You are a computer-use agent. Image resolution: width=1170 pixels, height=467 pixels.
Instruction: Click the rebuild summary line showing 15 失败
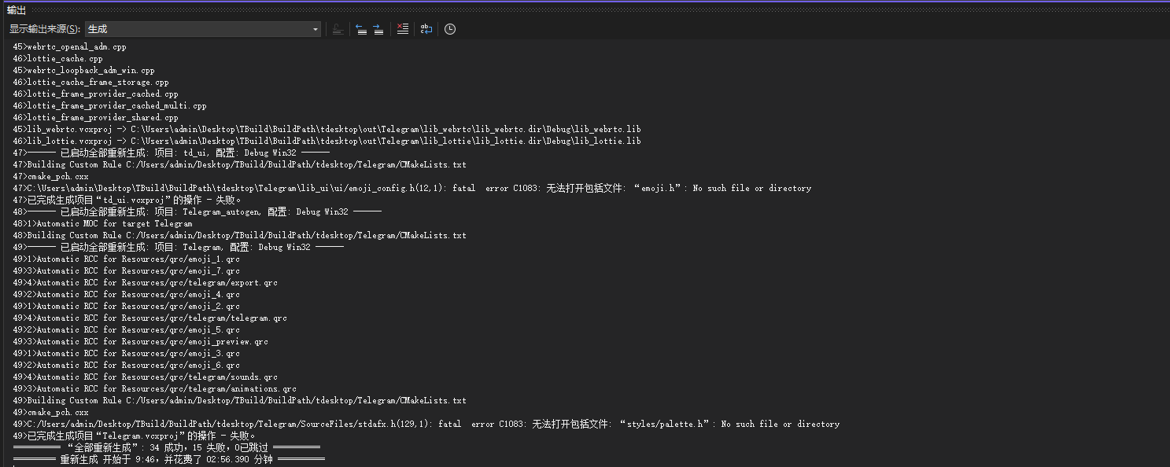[181, 447]
